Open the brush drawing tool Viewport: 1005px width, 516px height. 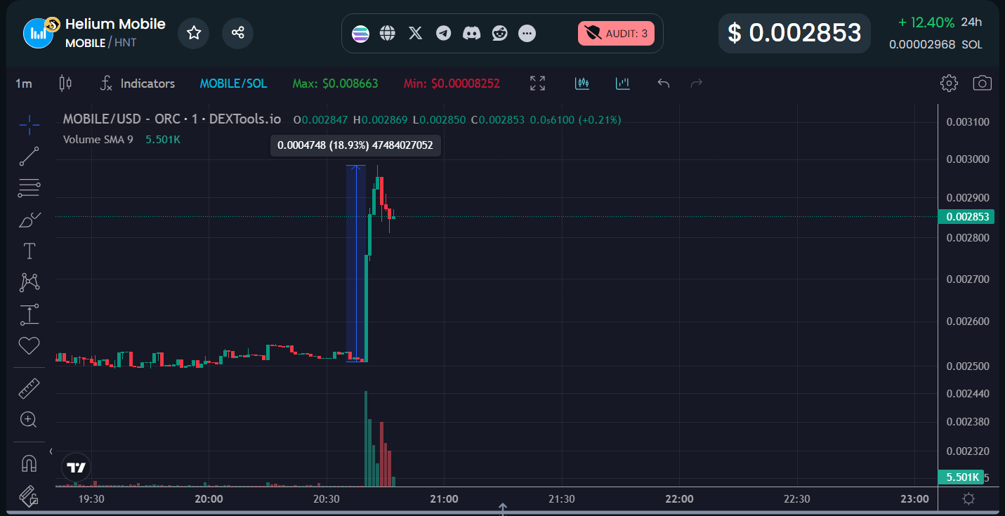tap(29, 220)
